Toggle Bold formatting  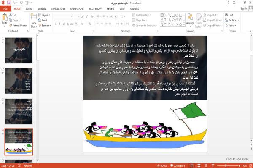point(55,24)
